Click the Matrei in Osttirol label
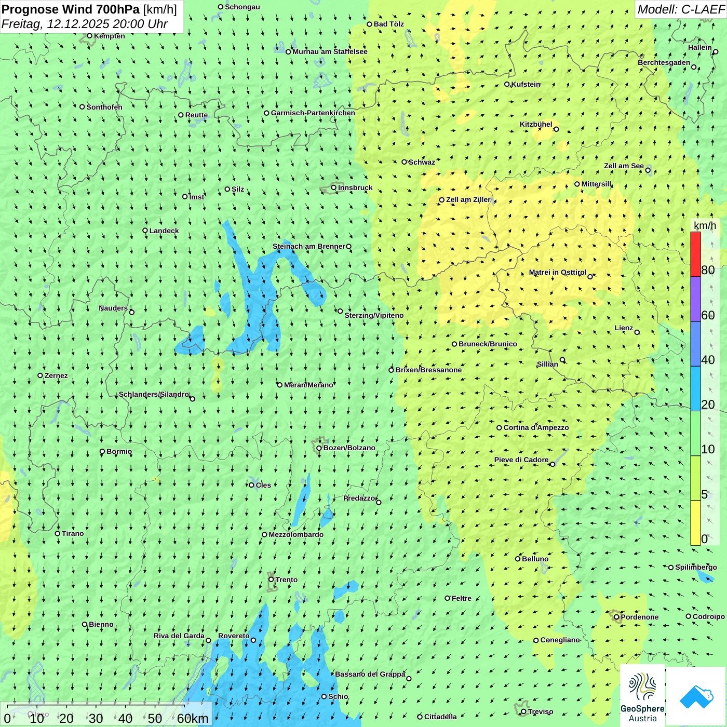727x727 pixels. click(x=557, y=272)
